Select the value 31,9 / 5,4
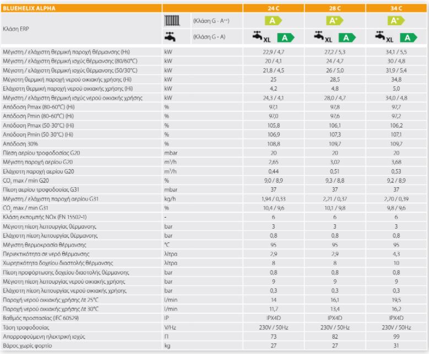The height and width of the screenshot is (354, 429). 396,70
